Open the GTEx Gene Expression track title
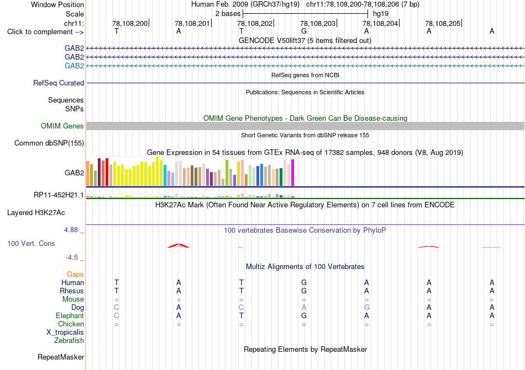This screenshot has height=370, width=525. tap(305, 153)
